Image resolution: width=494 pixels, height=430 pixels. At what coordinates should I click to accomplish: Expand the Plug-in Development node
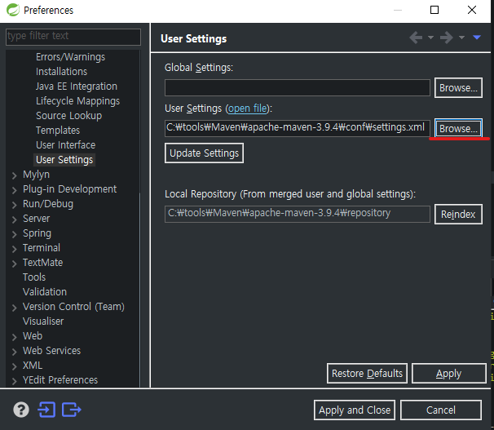pyautogui.click(x=14, y=190)
